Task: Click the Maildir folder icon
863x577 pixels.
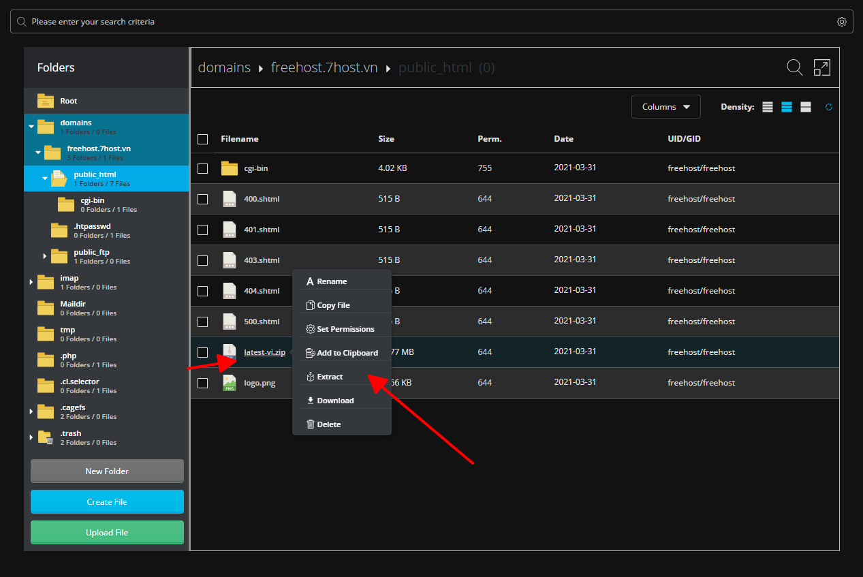Action: tap(46, 308)
